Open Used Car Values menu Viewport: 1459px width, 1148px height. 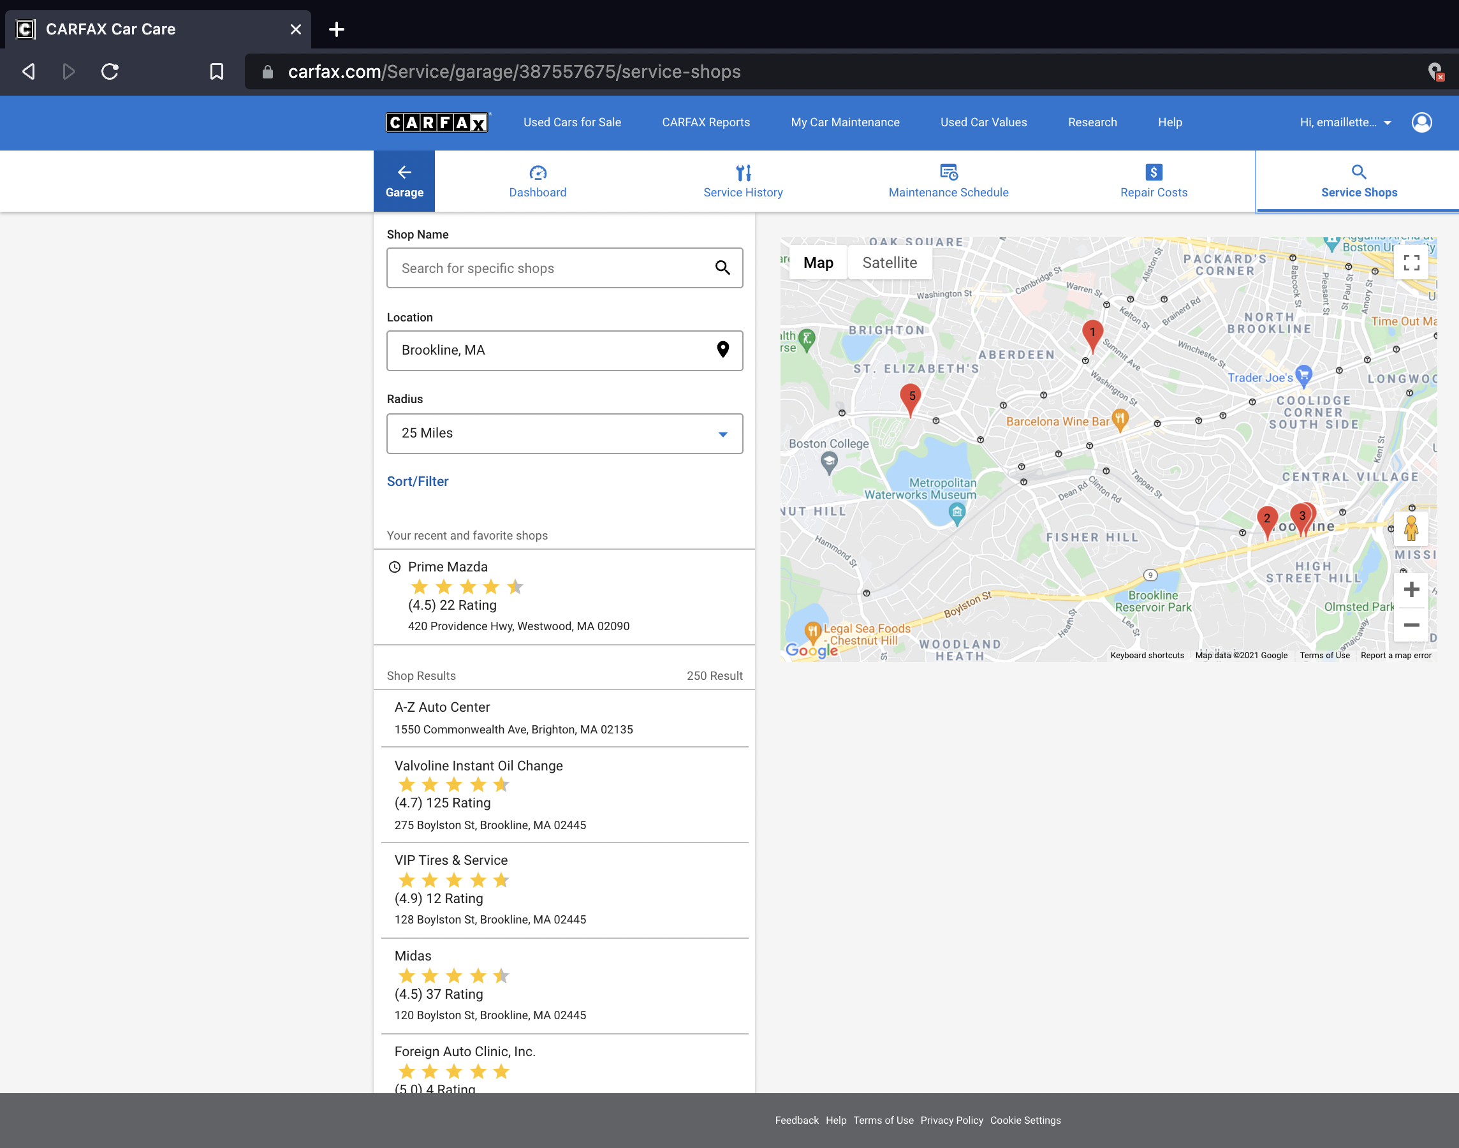point(983,122)
